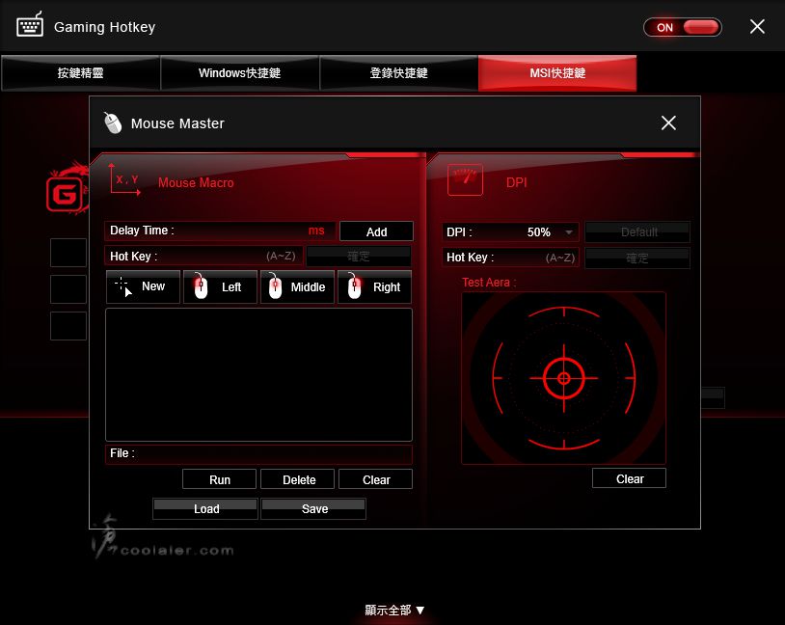Clear the mouse macro list
Viewport: 785px width, 625px height.
(375, 479)
